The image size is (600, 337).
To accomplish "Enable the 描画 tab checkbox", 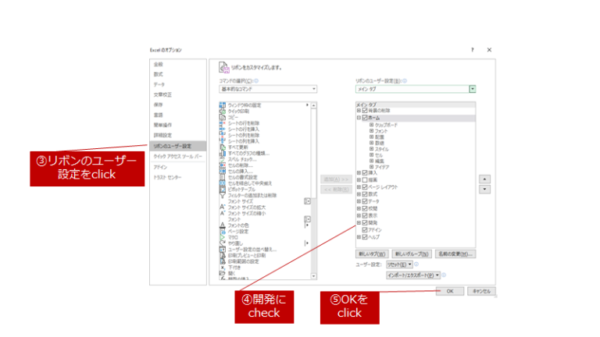I will (x=365, y=180).
